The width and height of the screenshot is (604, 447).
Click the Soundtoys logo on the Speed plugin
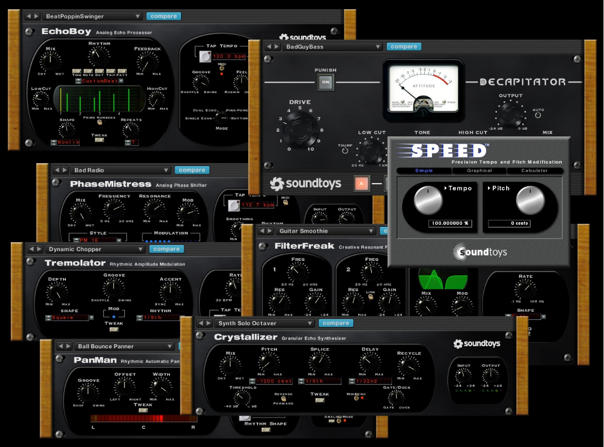click(x=479, y=253)
